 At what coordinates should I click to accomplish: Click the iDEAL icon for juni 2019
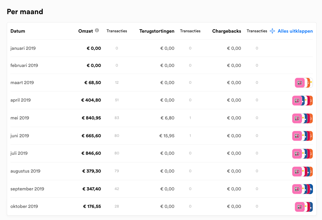coord(297,136)
